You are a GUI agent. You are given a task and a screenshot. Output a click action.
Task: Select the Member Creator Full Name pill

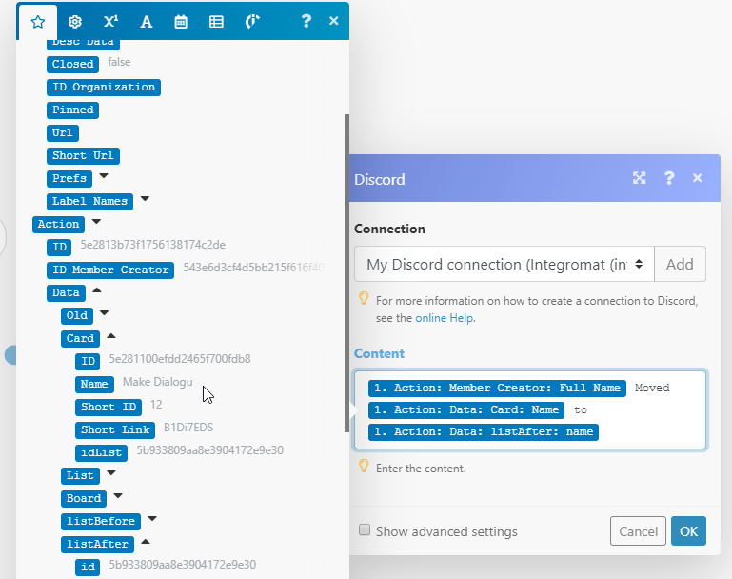[x=497, y=388]
